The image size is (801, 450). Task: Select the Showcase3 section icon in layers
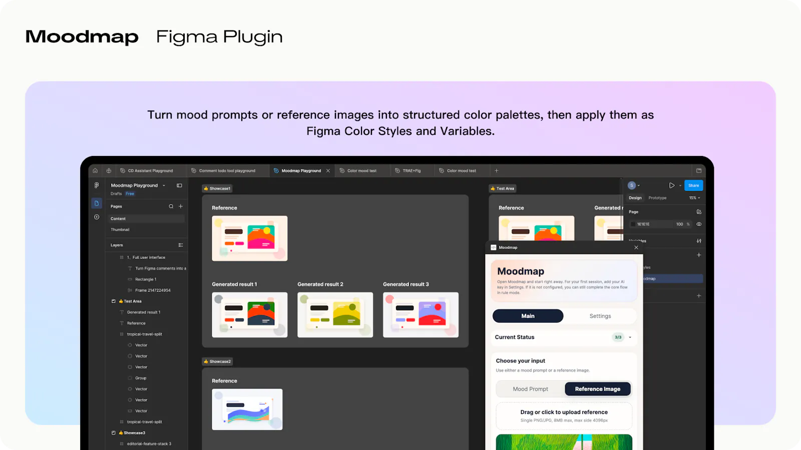(114, 433)
